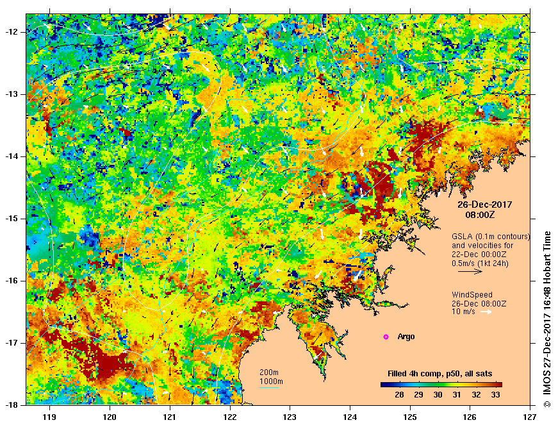This screenshot has height=427, width=558.
Task: Click the 22-Dec 00:00Z legend line
Action: click(479, 255)
